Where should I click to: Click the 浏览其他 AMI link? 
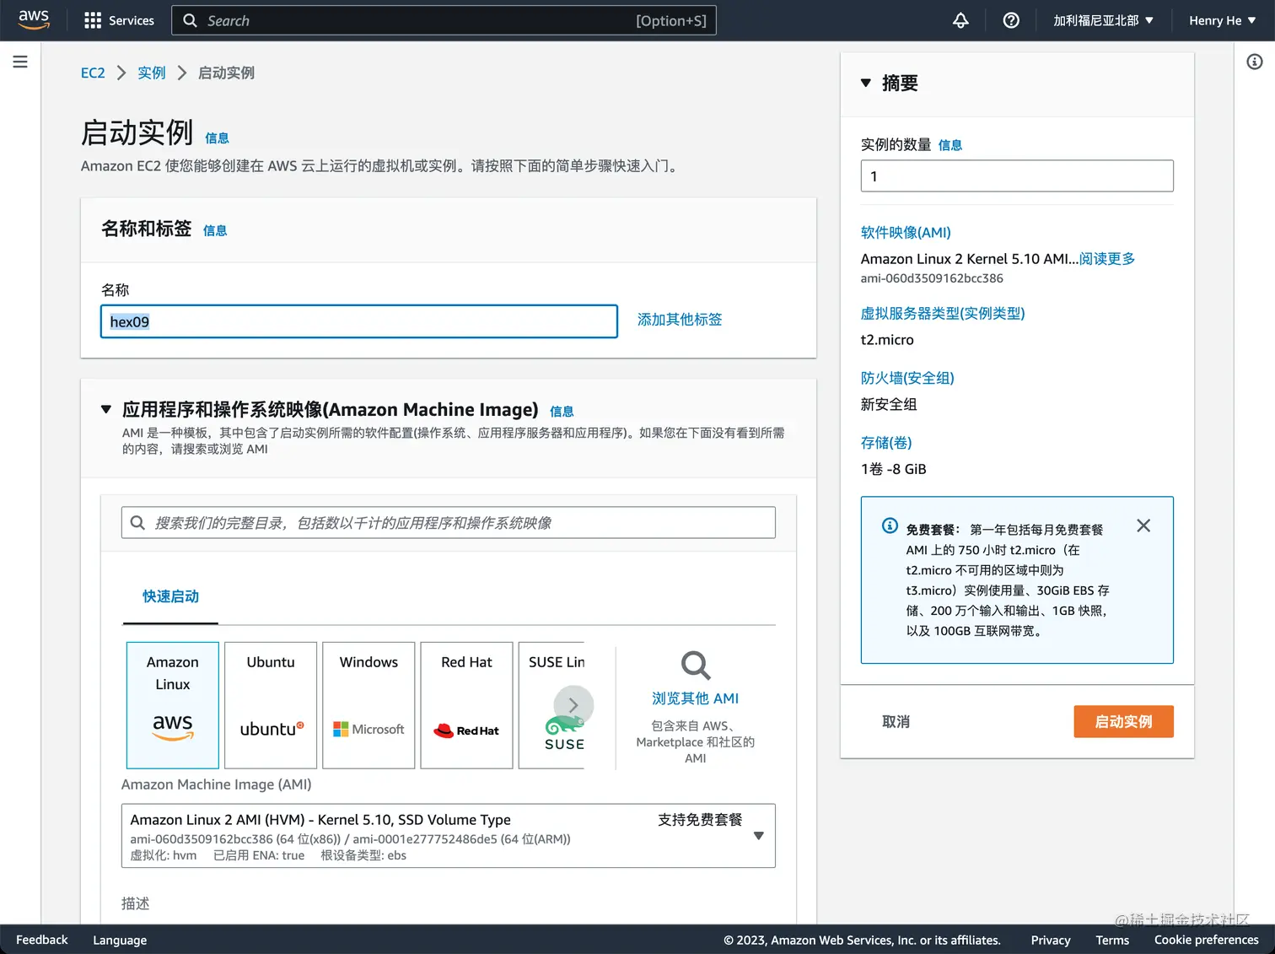click(x=696, y=698)
